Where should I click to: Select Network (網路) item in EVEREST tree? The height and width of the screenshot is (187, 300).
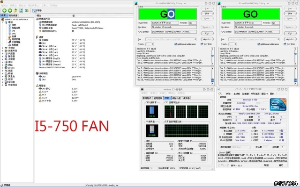9,65
